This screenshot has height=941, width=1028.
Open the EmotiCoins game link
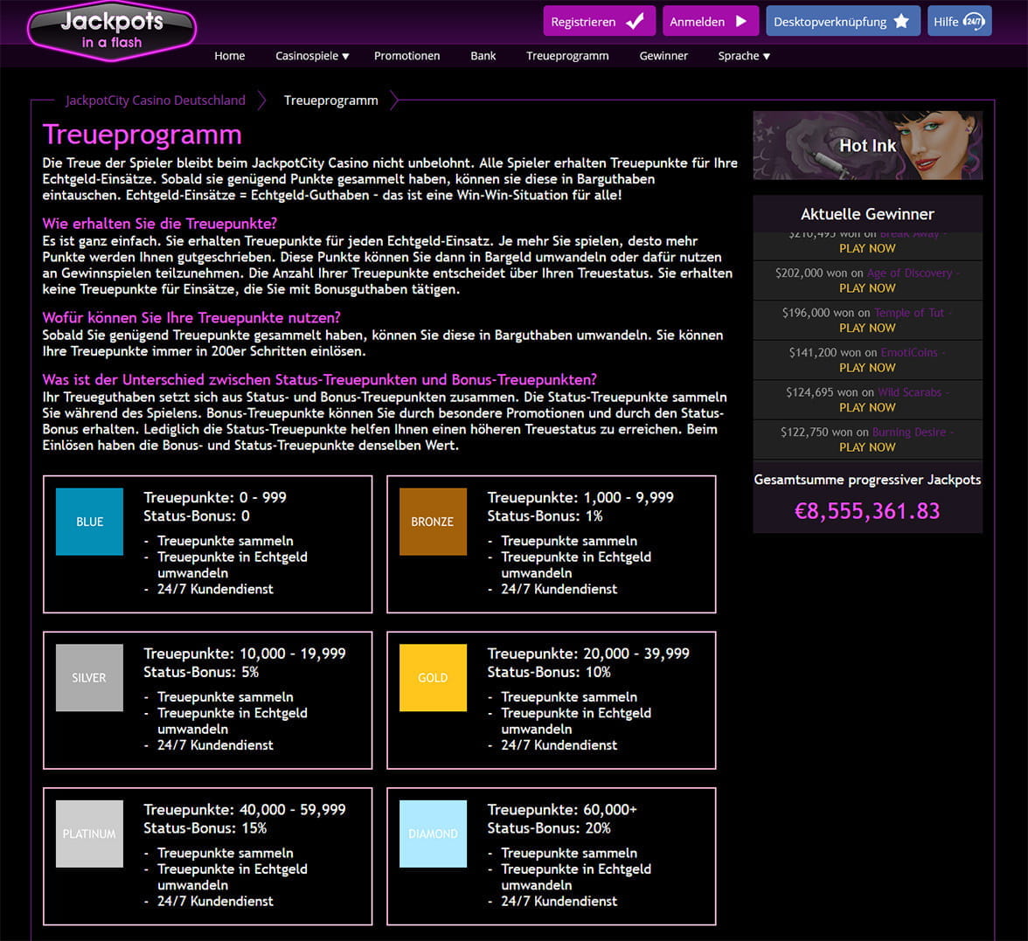pyautogui.click(x=909, y=353)
